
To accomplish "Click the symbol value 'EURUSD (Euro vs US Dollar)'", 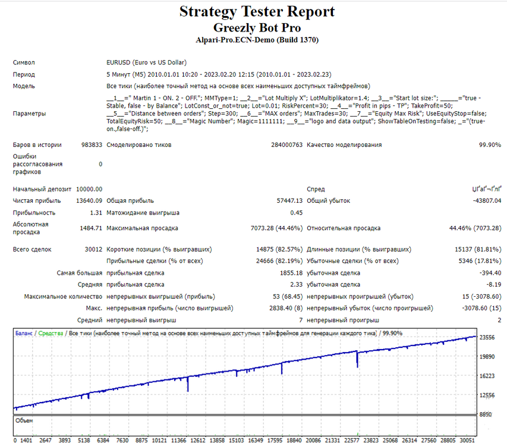I will click(146, 62).
